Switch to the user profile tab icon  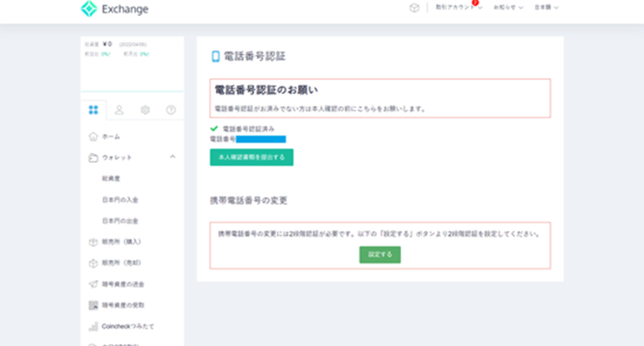click(x=119, y=110)
